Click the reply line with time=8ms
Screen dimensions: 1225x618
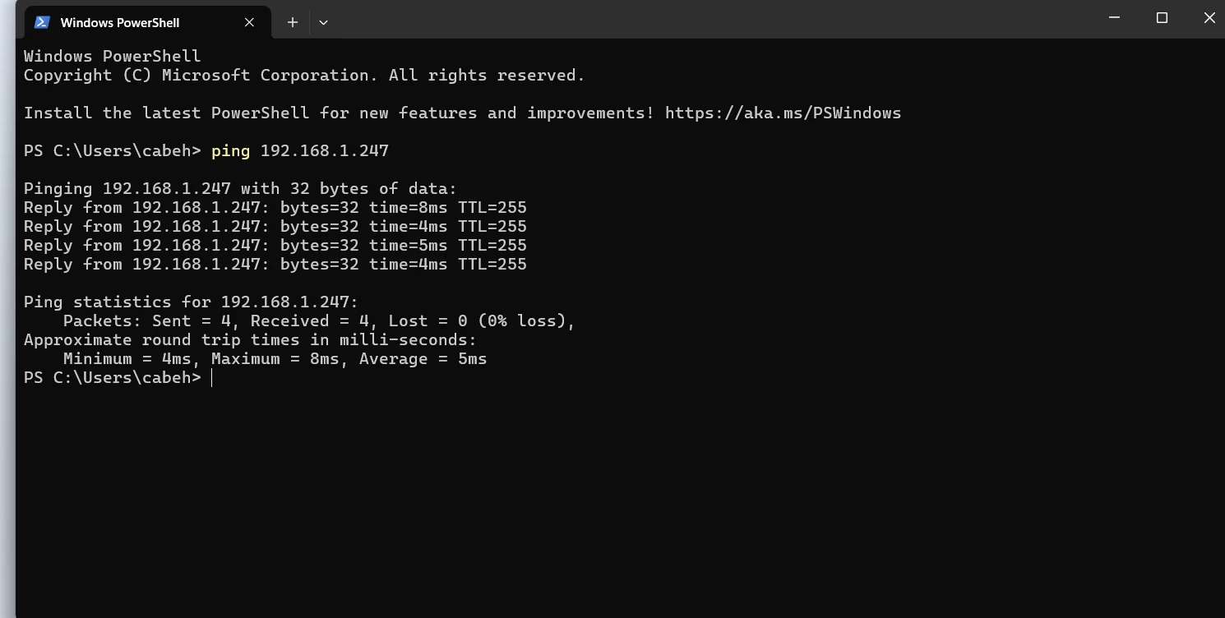tap(275, 208)
